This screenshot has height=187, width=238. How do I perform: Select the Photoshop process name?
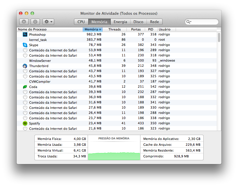tap(37, 35)
